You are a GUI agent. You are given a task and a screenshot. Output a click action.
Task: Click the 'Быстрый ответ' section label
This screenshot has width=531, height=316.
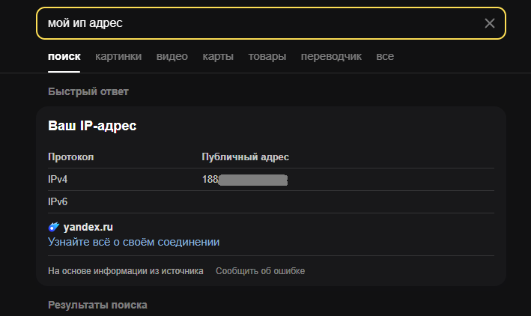(88, 91)
